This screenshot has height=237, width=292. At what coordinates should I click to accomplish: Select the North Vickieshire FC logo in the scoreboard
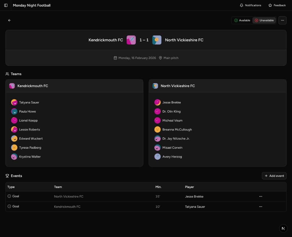point(157,40)
